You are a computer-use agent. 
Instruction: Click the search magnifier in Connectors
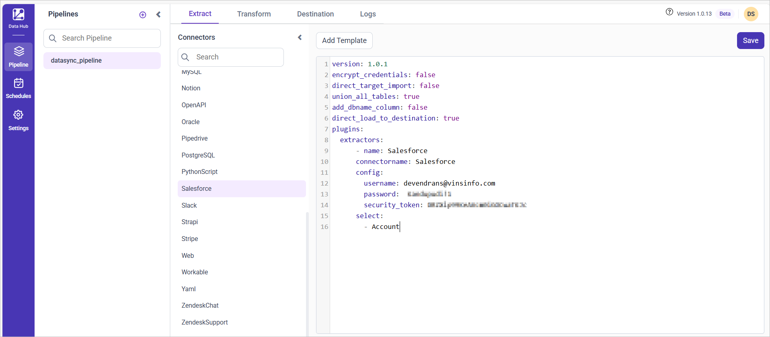pyautogui.click(x=185, y=57)
